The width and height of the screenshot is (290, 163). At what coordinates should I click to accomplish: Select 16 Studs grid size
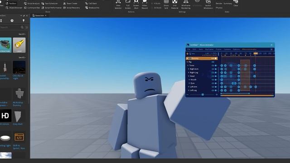point(156,8)
